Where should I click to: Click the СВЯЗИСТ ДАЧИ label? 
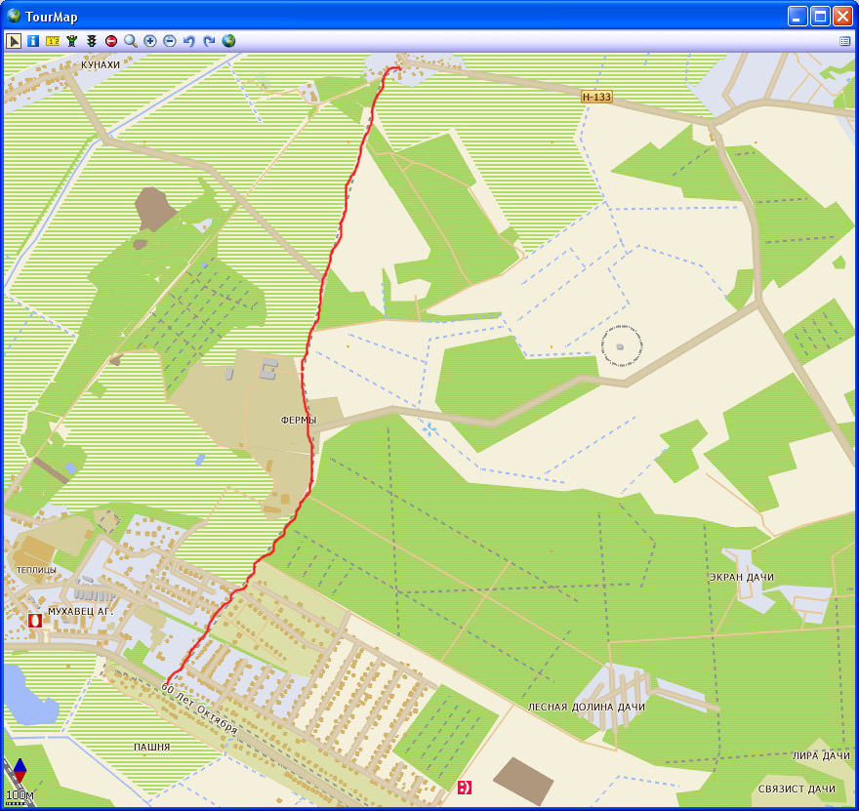coord(797,790)
